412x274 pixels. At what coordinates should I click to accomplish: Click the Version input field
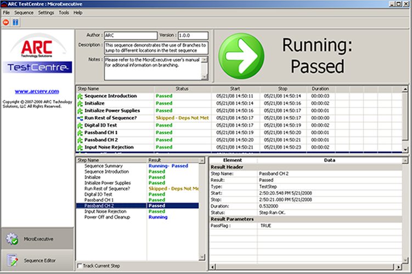pyautogui.click(x=193, y=36)
